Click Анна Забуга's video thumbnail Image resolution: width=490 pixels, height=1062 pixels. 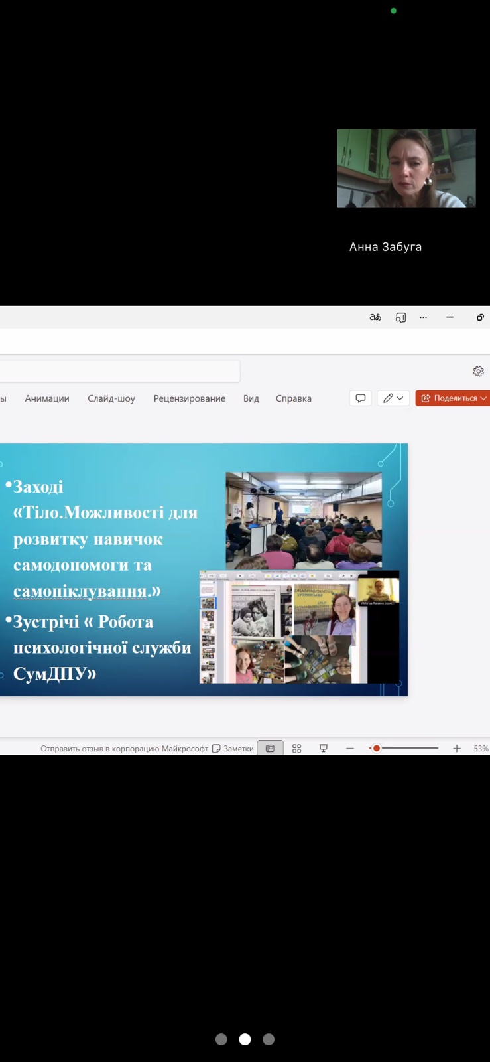[406, 168]
